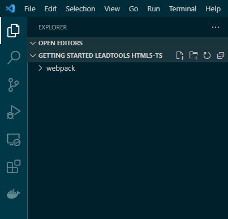Create a new file in project
Screen dimensions: 228x219
[180, 55]
